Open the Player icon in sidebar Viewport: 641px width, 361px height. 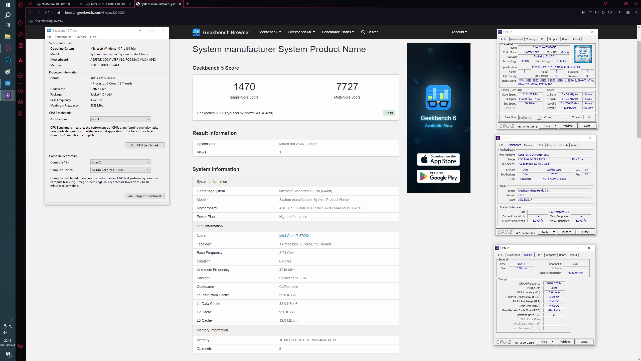(21, 76)
